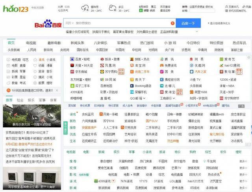252x192 pixels.
Task: Click the 腾讯 icon
Action: click(x=162, y=59)
